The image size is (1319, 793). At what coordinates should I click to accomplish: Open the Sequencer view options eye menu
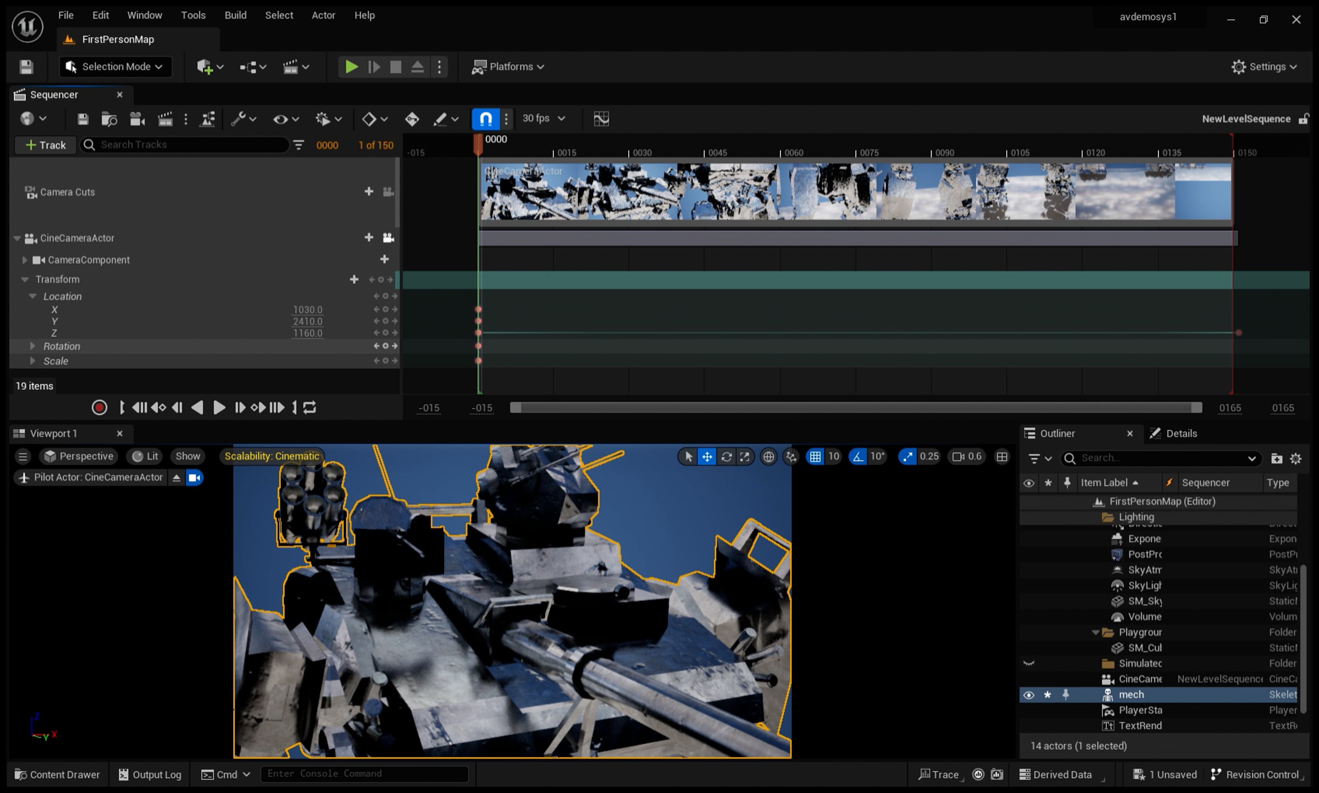pyautogui.click(x=286, y=119)
